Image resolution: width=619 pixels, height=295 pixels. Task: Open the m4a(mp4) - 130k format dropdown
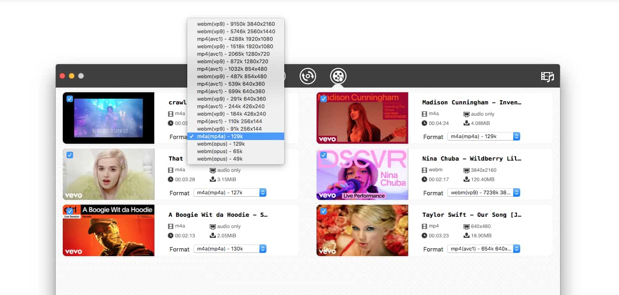pos(230,249)
